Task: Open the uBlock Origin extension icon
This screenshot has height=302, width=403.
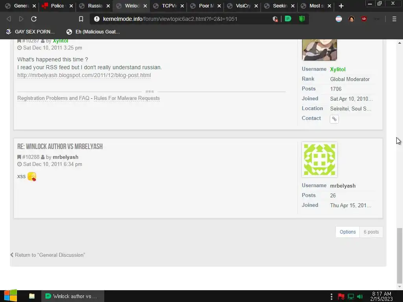Action: (364, 19)
